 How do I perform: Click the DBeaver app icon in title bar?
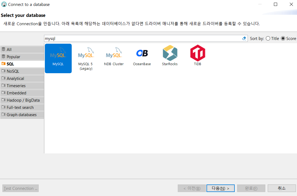click(4, 4)
